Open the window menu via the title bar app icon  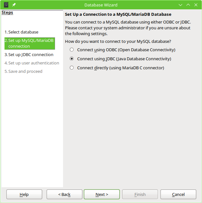tap(6, 5)
